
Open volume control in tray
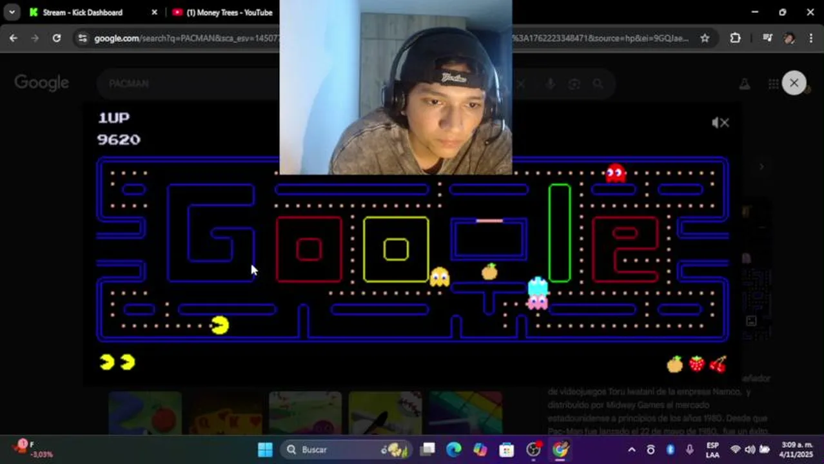pos(750,450)
